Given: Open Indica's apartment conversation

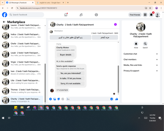Looking at the screenshot, I should click(x=22, y=36).
